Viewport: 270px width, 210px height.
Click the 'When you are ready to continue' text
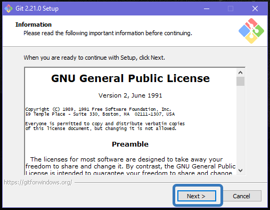point(94,58)
